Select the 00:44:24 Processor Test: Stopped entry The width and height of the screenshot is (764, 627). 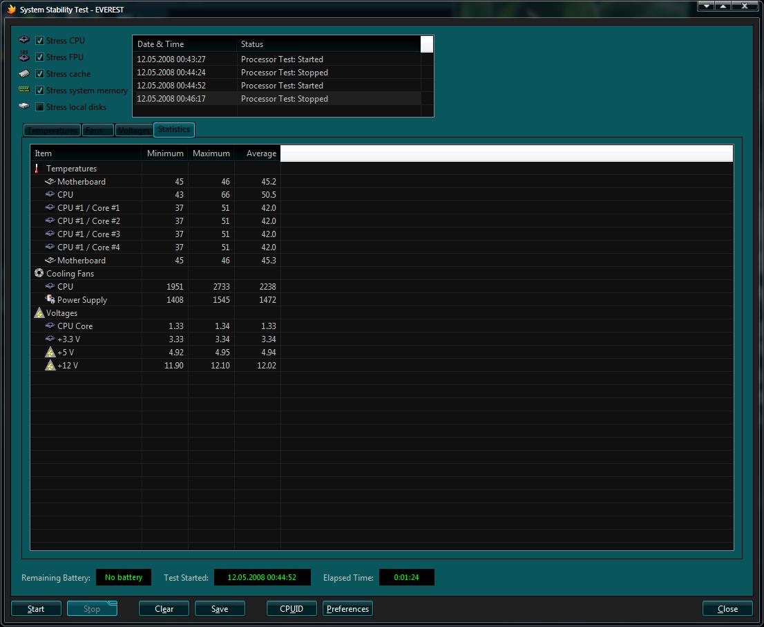[277, 72]
